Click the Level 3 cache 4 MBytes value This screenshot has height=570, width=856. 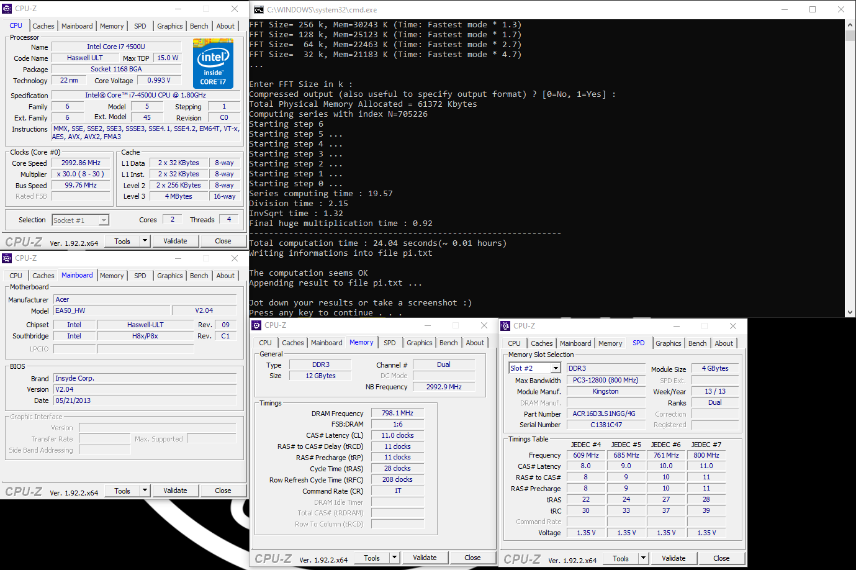(179, 196)
